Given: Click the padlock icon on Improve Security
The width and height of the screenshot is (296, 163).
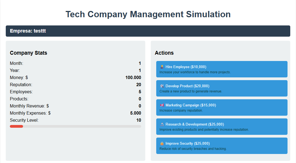Looking at the screenshot, I should 161,143.
